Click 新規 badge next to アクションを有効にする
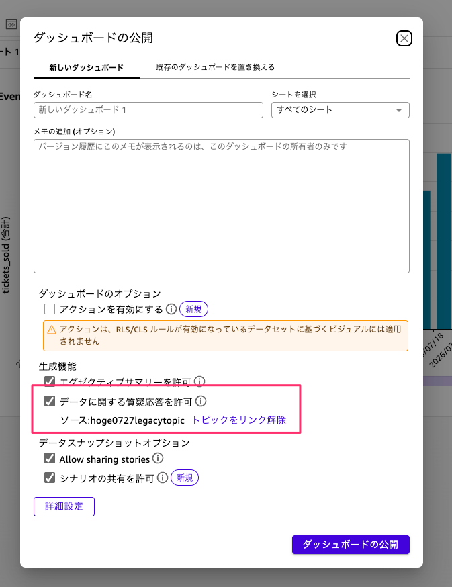 [193, 309]
